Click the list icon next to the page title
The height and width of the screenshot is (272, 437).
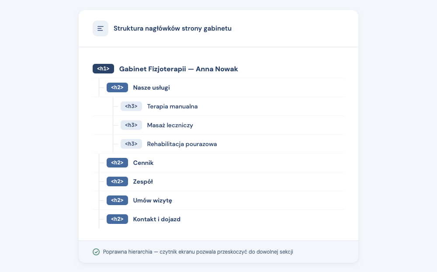coord(101,28)
